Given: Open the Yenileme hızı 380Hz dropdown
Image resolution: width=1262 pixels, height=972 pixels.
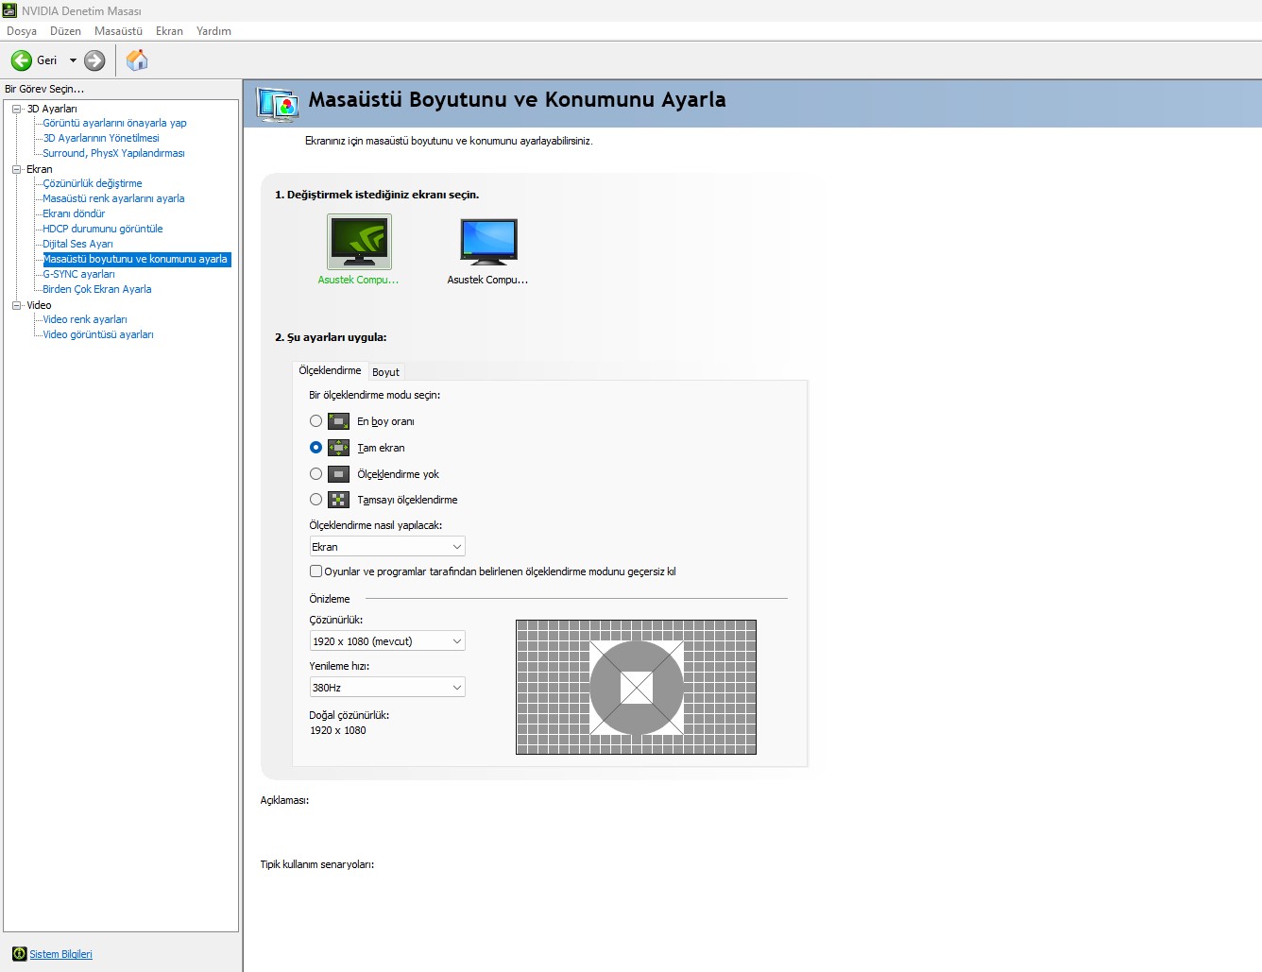Looking at the screenshot, I should click(387, 688).
